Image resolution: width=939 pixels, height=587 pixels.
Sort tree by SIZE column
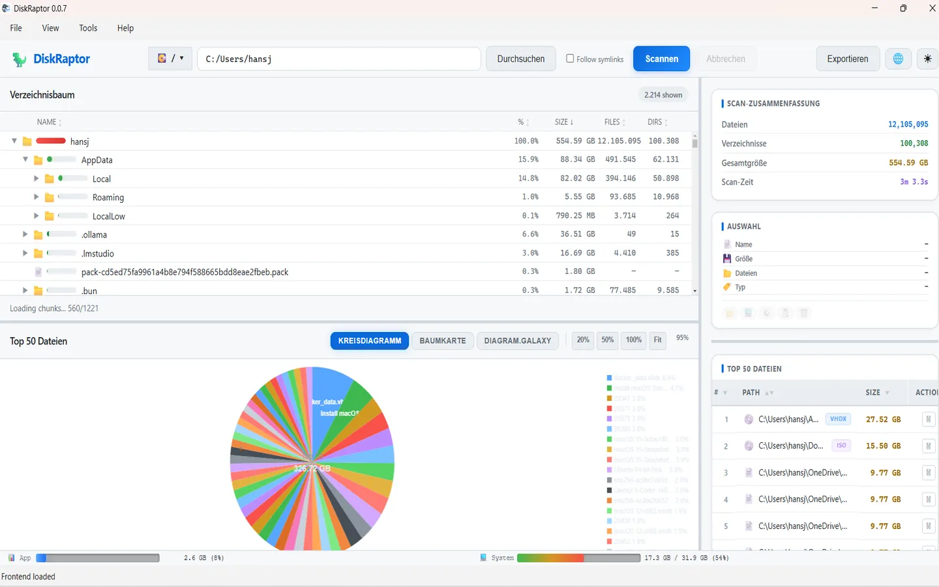pyautogui.click(x=564, y=122)
